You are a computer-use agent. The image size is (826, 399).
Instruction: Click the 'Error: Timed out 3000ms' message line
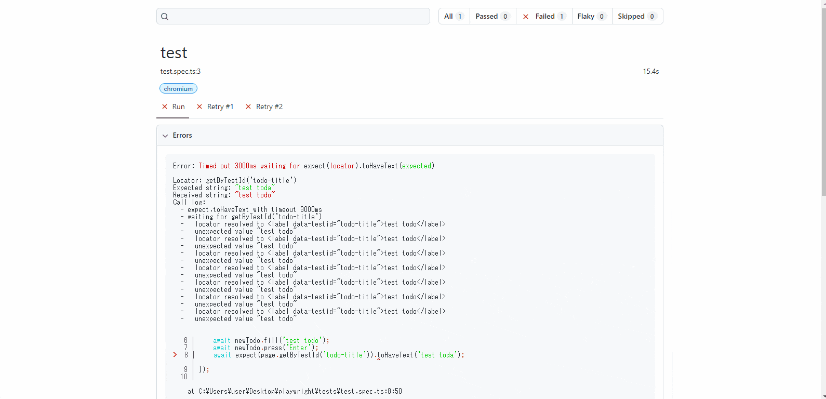pos(304,166)
